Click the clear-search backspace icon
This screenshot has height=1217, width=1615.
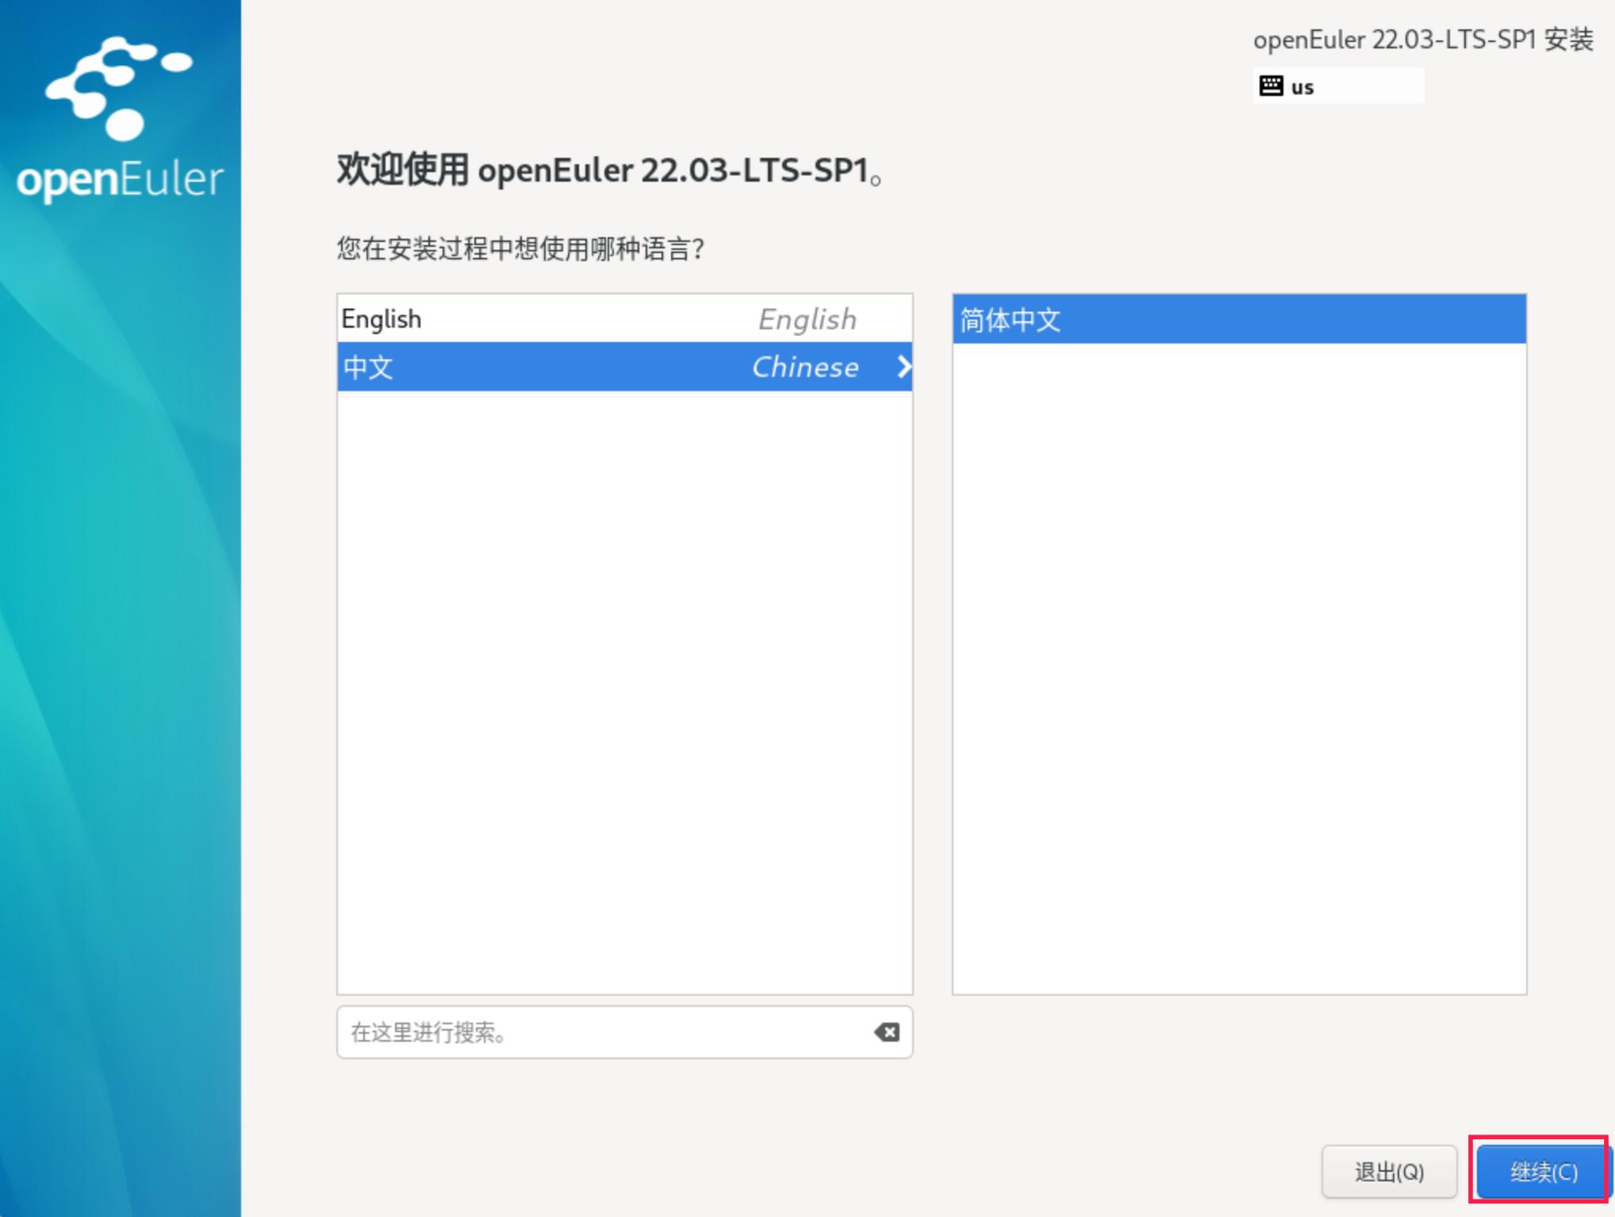click(x=887, y=1032)
